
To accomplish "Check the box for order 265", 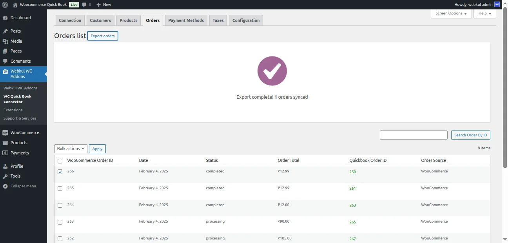I will (x=60, y=189).
